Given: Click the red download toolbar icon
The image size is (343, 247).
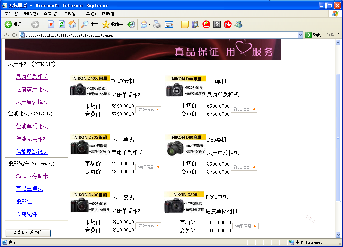Looking at the screenshot, I should 206,24.
